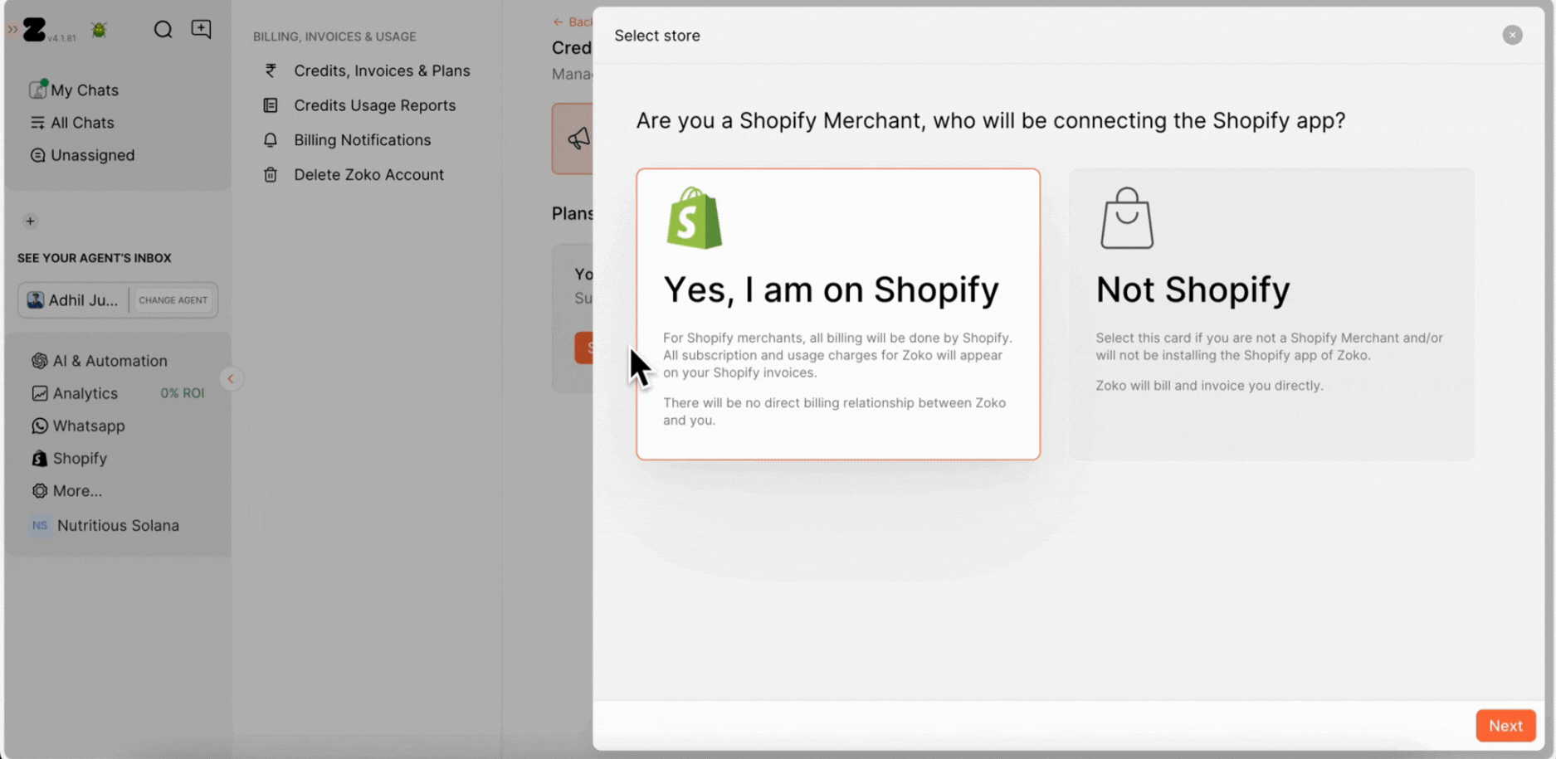The image size is (1556, 759).
Task: Select the 'Not Shopify' card
Action: tap(1271, 314)
